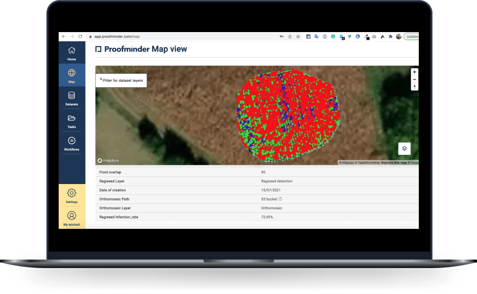Zoom out on the map

pyautogui.click(x=415, y=79)
